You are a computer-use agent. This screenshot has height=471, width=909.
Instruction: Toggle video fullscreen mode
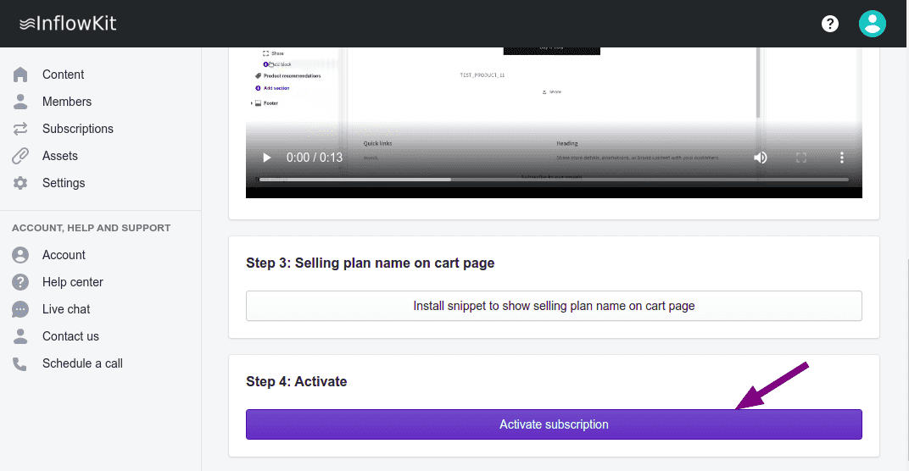pos(801,158)
